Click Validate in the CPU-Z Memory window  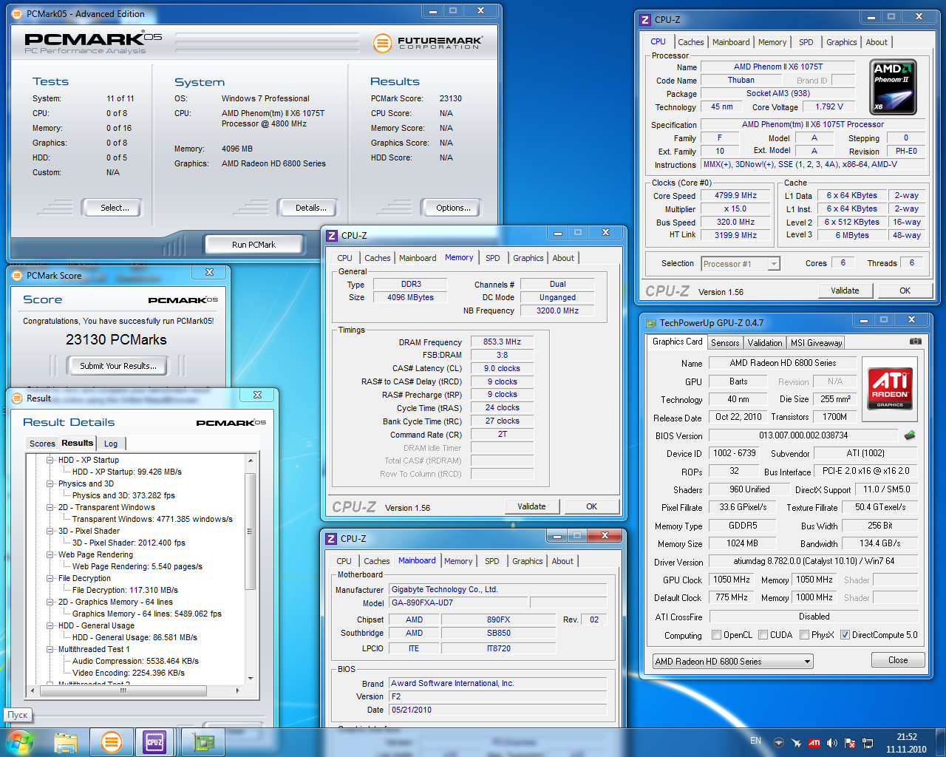click(531, 506)
